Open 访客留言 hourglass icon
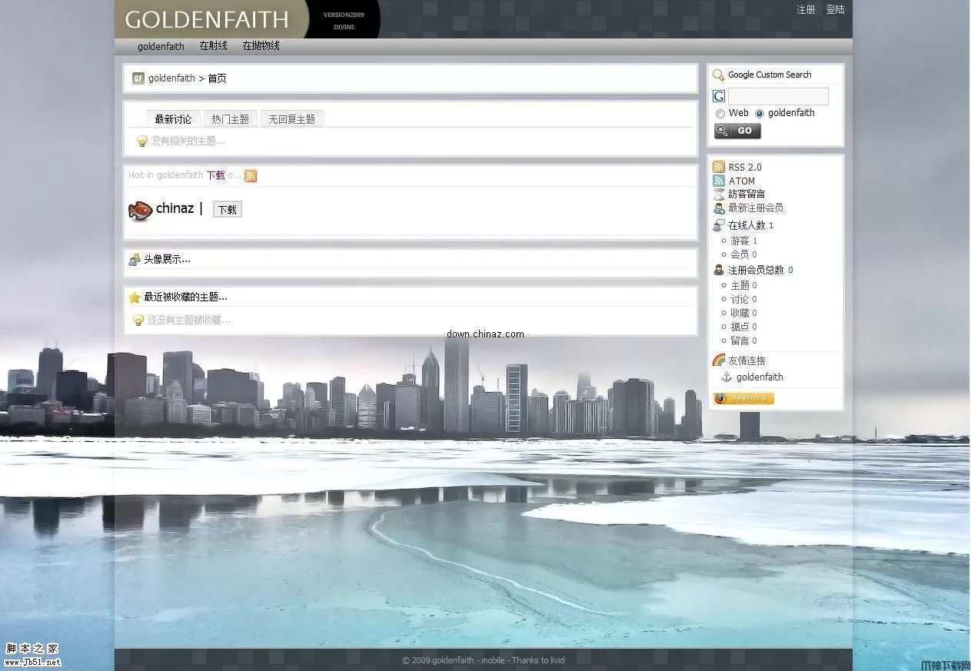Image resolution: width=971 pixels, height=671 pixels. (x=718, y=194)
